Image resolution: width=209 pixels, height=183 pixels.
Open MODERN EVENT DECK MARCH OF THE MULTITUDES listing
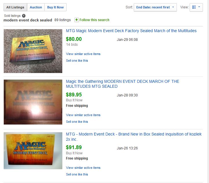pyautogui.click(x=122, y=84)
